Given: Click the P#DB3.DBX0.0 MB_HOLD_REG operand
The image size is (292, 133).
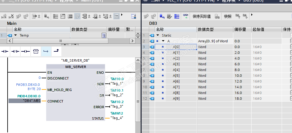Looking at the screenshot, I should [x=28, y=87].
